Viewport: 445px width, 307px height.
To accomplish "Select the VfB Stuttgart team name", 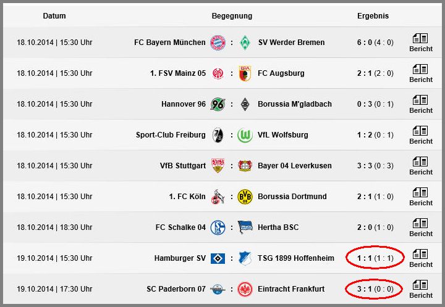I will coord(183,166).
